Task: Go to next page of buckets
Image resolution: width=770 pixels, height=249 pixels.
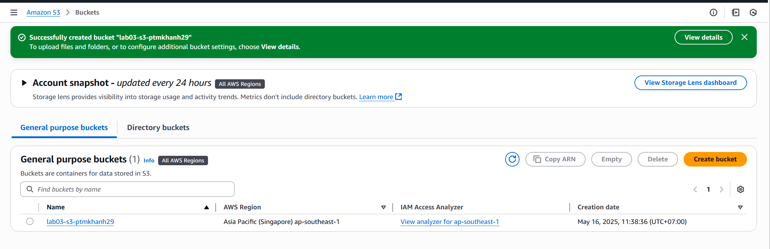Action: [x=722, y=189]
